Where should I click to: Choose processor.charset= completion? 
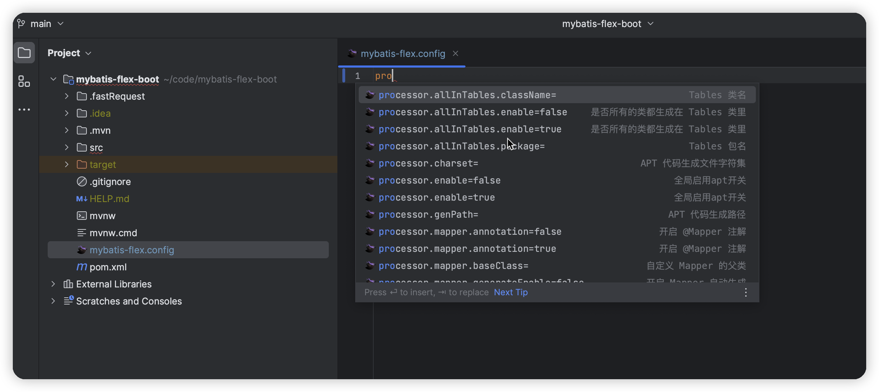[557, 163]
